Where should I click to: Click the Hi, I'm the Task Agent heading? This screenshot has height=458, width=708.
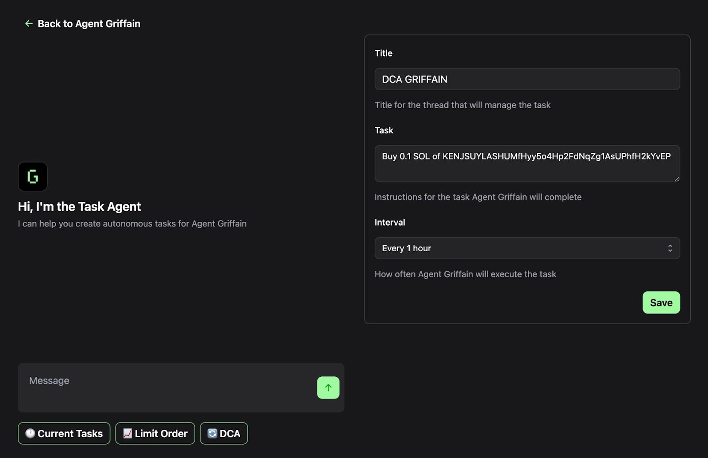[x=79, y=207]
